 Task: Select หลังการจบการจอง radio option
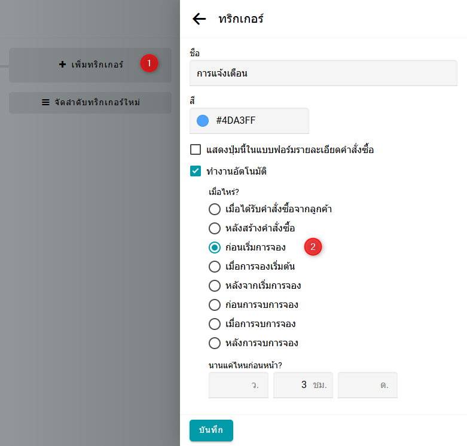[215, 343]
